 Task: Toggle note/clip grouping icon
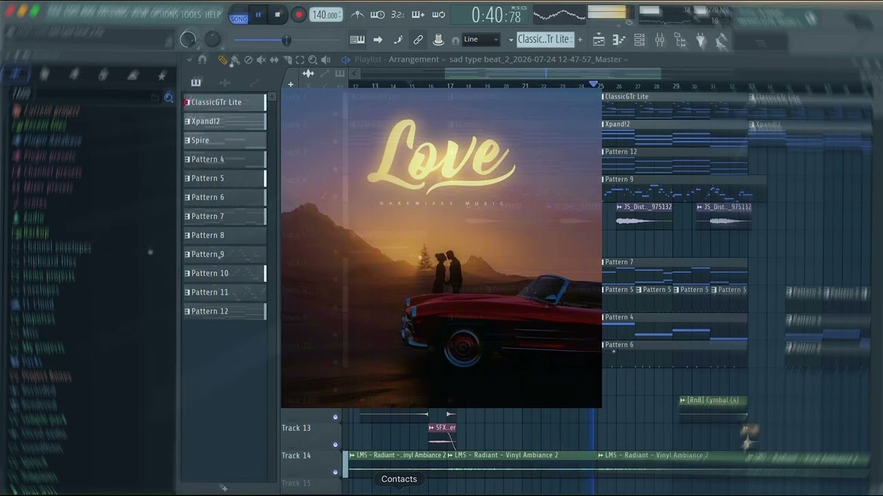click(398, 40)
